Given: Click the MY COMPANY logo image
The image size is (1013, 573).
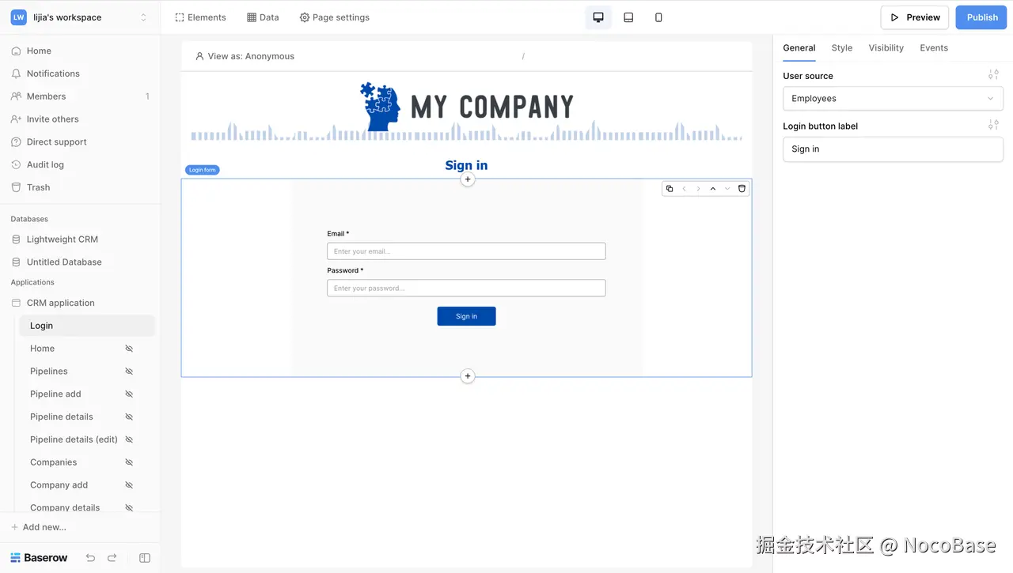Looking at the screenshot, I should coord(466,106).
